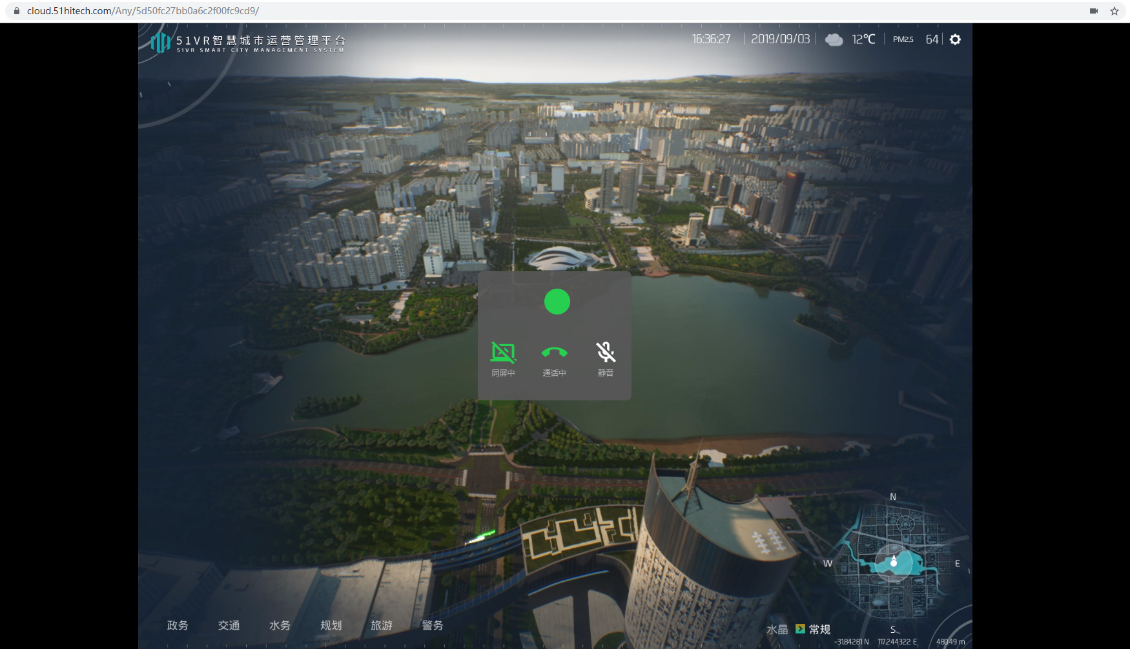Click the cloudy weather icon
1130x649 pixels.
[x=834, y=39]
